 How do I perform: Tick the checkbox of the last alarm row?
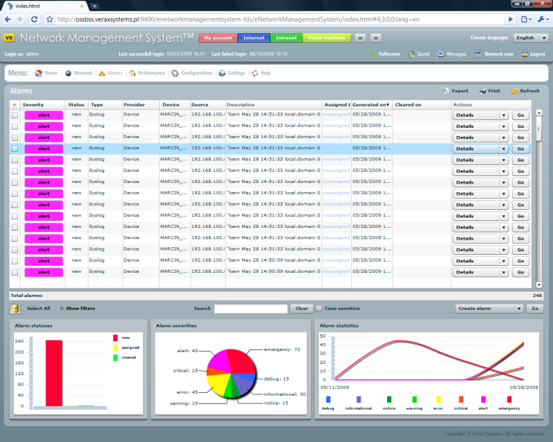(15, 272)
